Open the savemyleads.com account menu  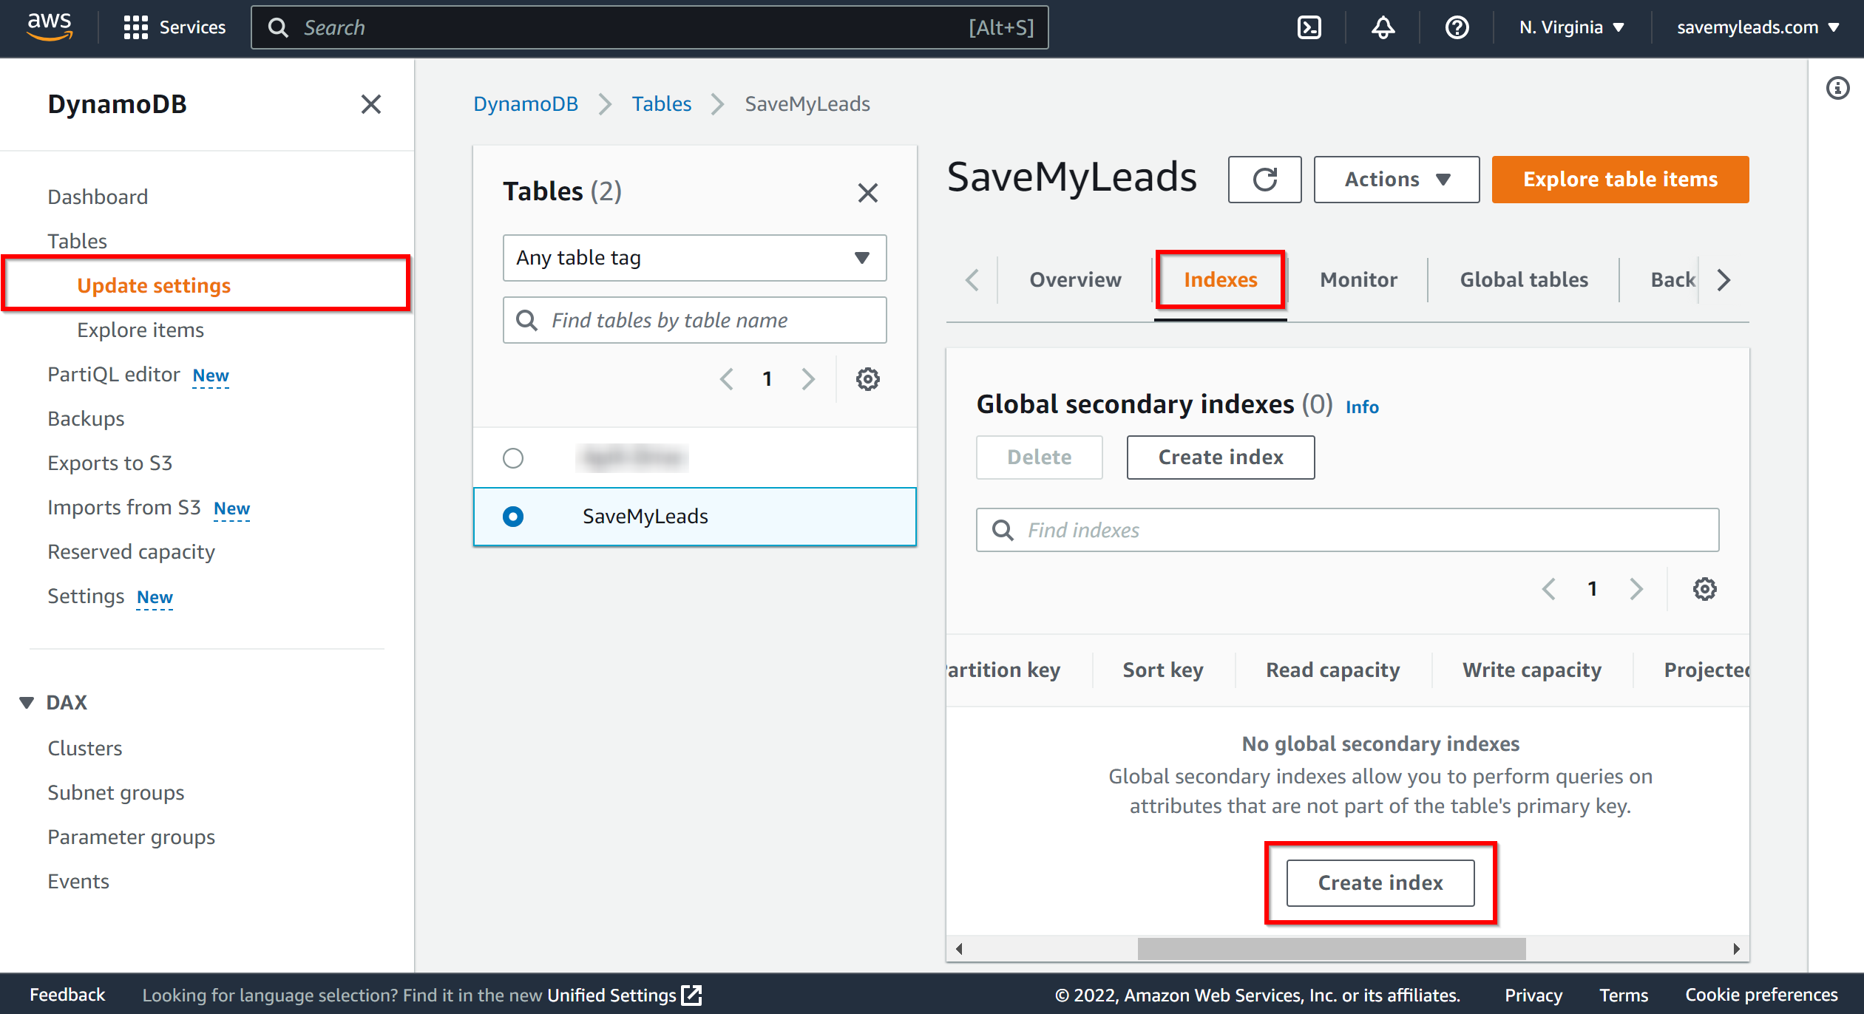point(1757,27)
